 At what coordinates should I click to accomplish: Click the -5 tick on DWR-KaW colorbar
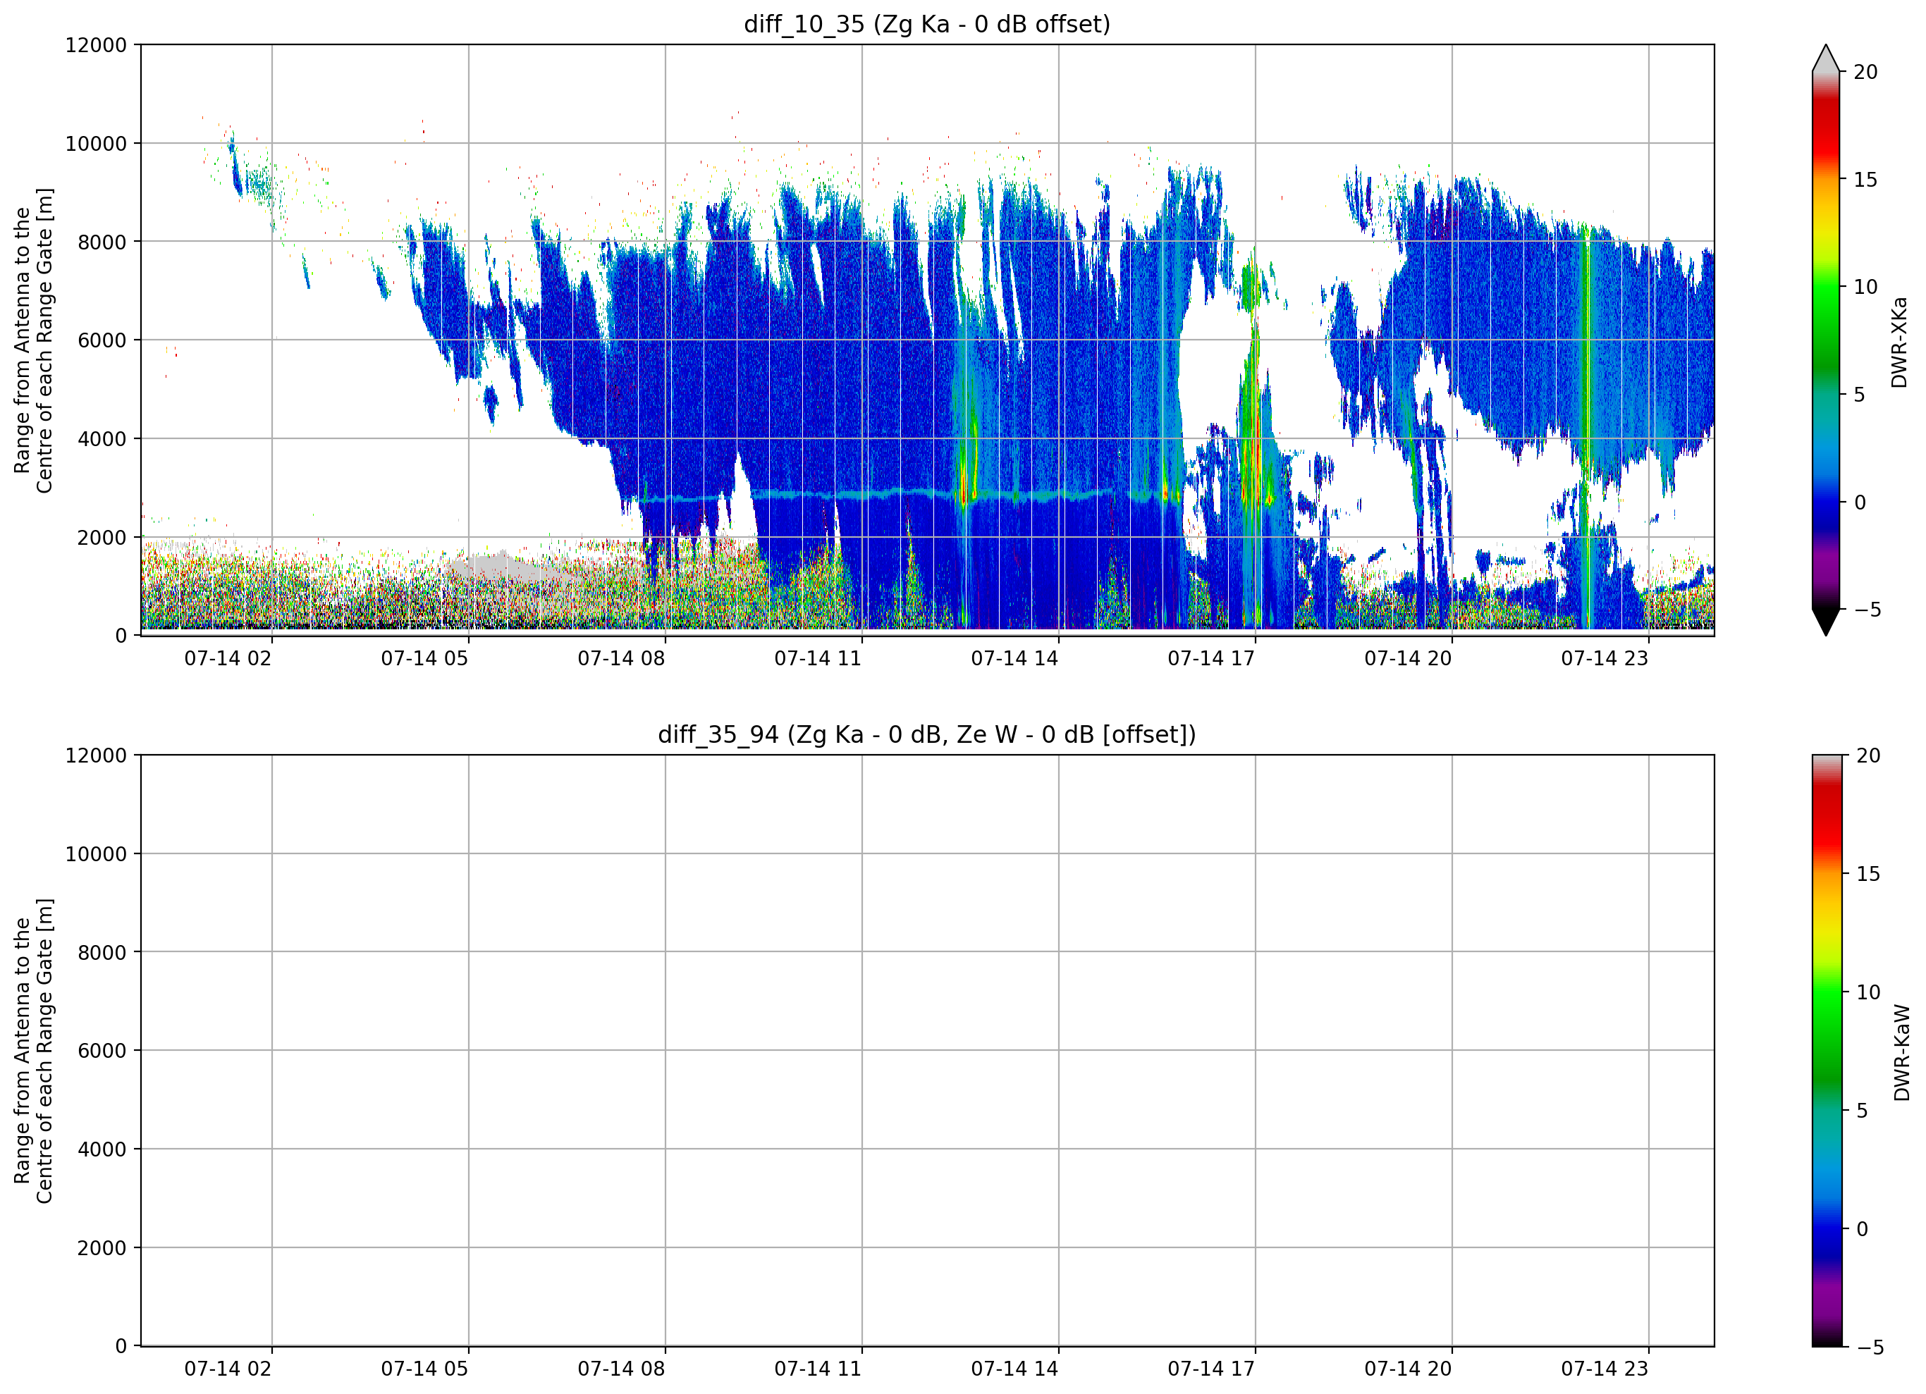[1867, 1347]
